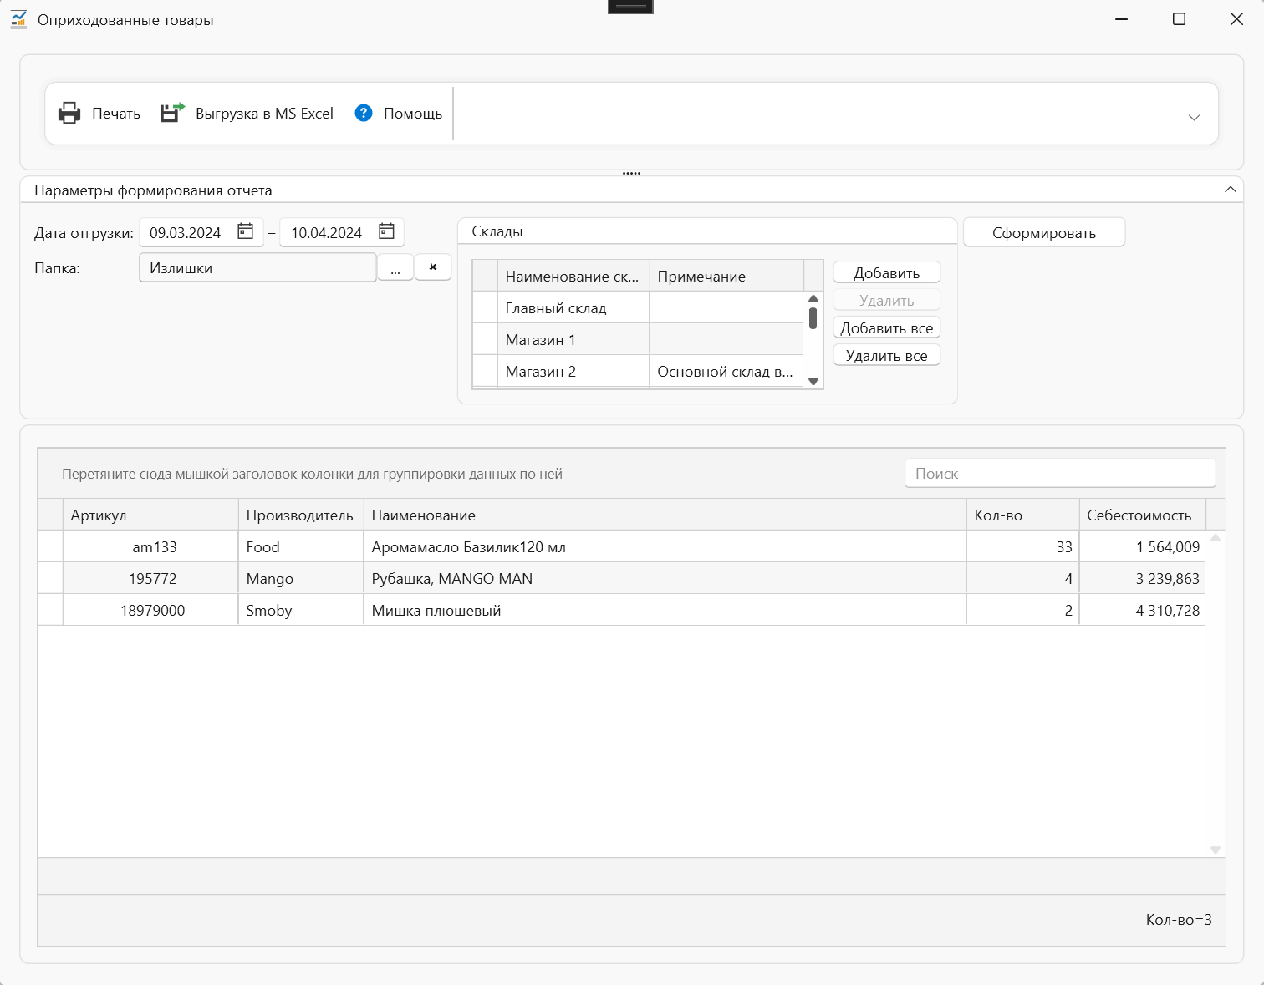
Task: Select Главный склад row
Action: [x=638, y=307]
